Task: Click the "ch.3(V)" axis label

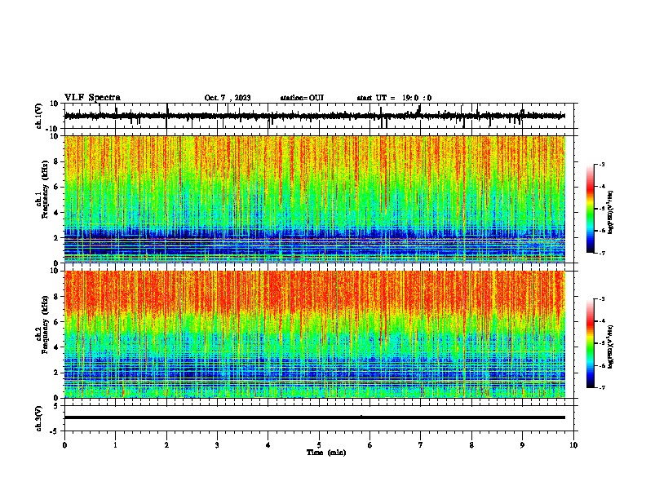Action: coord(39,418)
